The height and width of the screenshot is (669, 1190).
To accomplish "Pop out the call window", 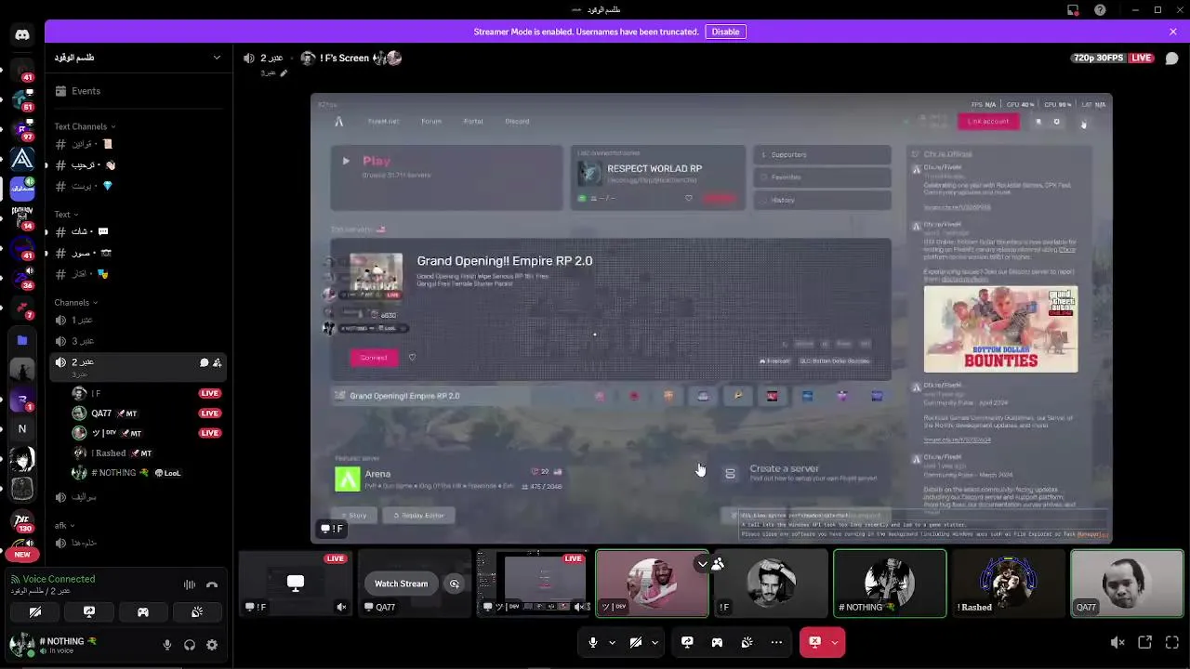I will pyautogui.click(x=1145, y=642).
